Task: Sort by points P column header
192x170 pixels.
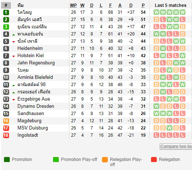Action: point(143,5)
